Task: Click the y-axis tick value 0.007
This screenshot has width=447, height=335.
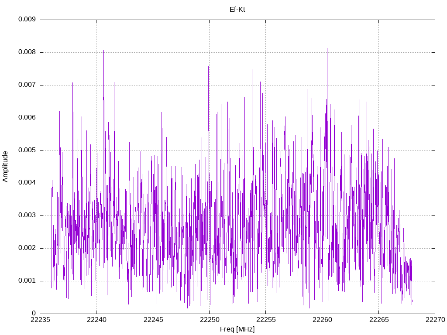Action: click(27, 85)
